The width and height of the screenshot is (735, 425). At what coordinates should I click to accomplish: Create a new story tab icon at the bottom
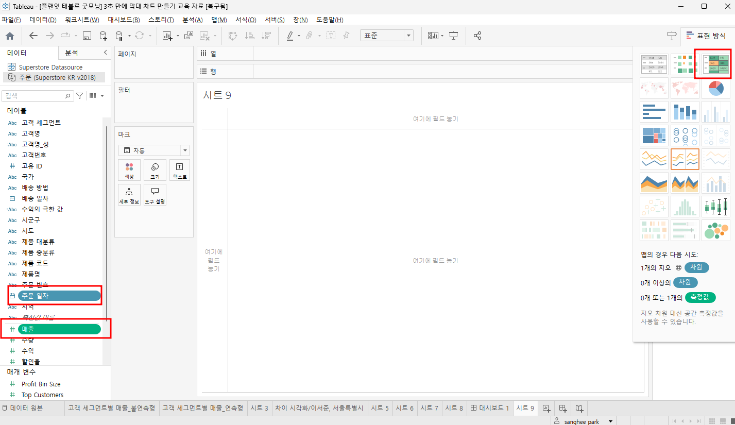[x=579, y=409]
